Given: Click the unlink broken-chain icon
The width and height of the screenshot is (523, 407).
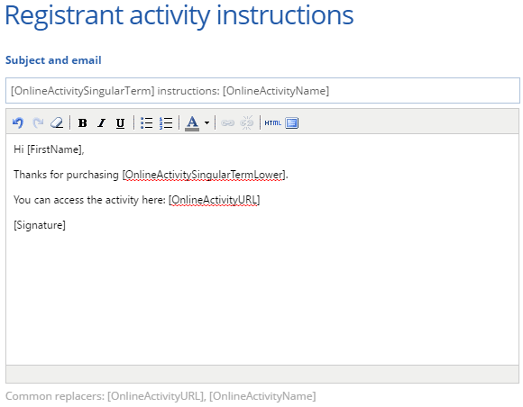Looking at the screenshot, I should pos(247,122).
